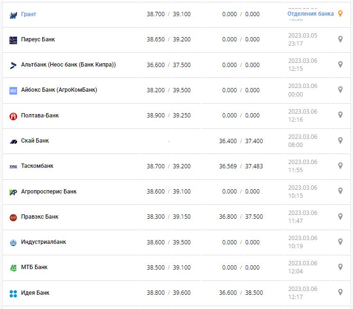Select the Таскомбанк bank name
The width and height of the screenshot is (353, 309).
click(x=37, y=166)
